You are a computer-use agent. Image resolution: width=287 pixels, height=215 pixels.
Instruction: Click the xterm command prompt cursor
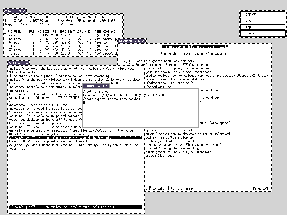click(x=84, y=102)
